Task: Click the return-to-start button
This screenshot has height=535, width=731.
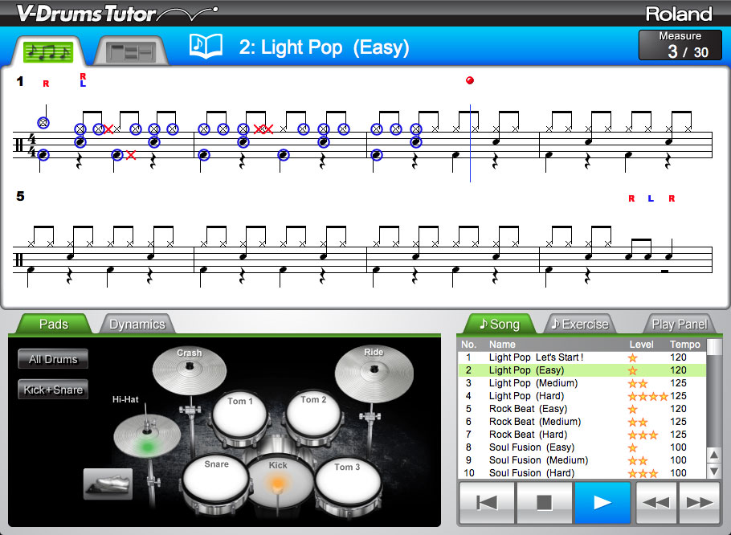Action: (x=486, y=503)
